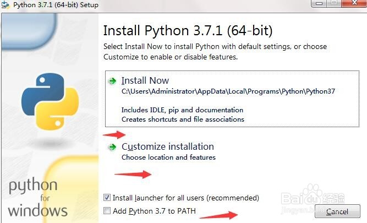This screenshot has width=367, height=223.
Task: Uncheck Install launcher for all users checkbox
Action: [107, 198]
